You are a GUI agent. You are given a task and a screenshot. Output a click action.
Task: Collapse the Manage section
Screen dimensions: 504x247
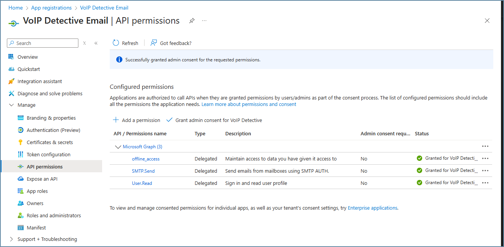click(11, 105)
